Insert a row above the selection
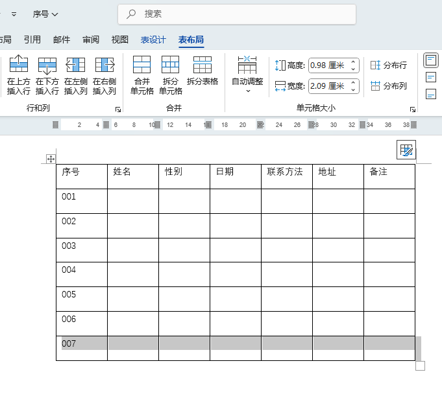Image resolution: width=442 pixels, height=394 pixels. [x=18, y=75]
